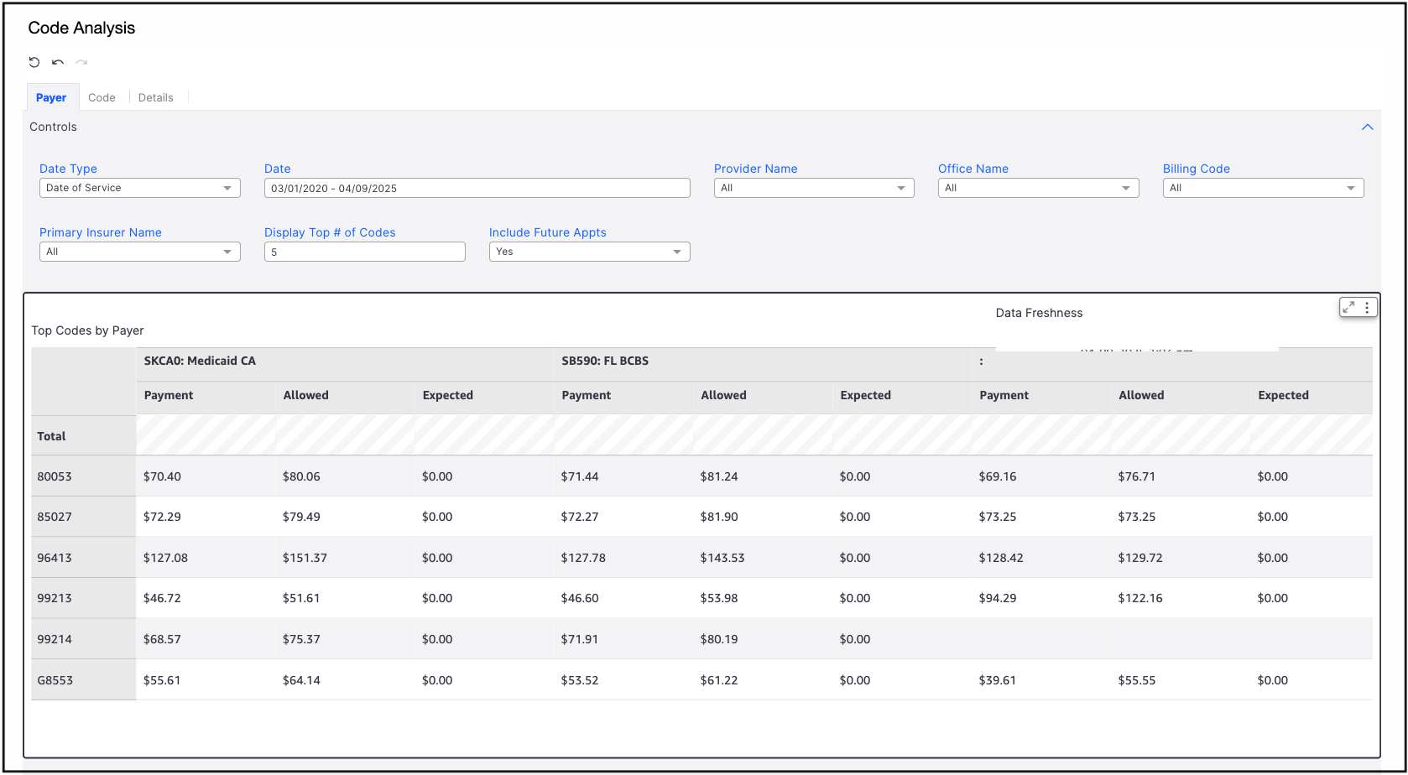Expand the Billing Code dropdown
1408x775 pixels.
[1263, 188]
